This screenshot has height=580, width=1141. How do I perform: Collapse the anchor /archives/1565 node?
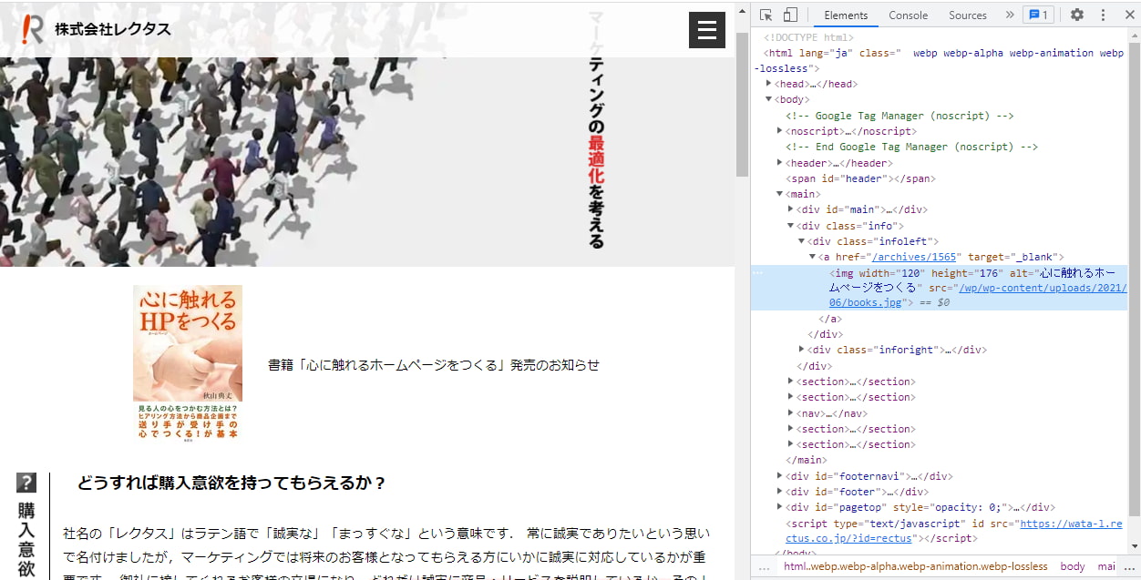coord(813,257)
